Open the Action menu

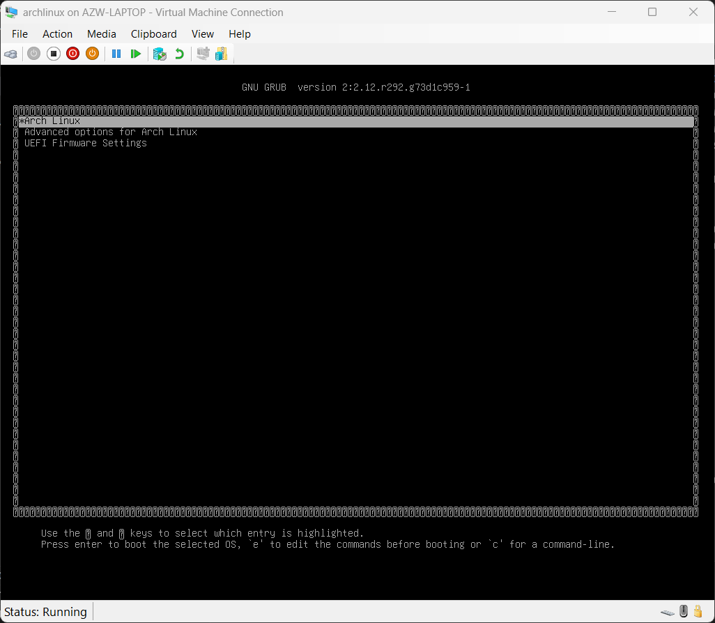tap(57, 33)
